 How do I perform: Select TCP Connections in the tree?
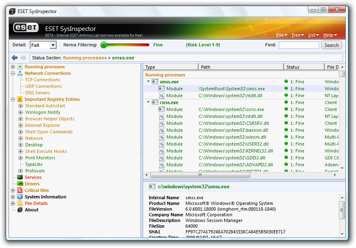point(42,80)
